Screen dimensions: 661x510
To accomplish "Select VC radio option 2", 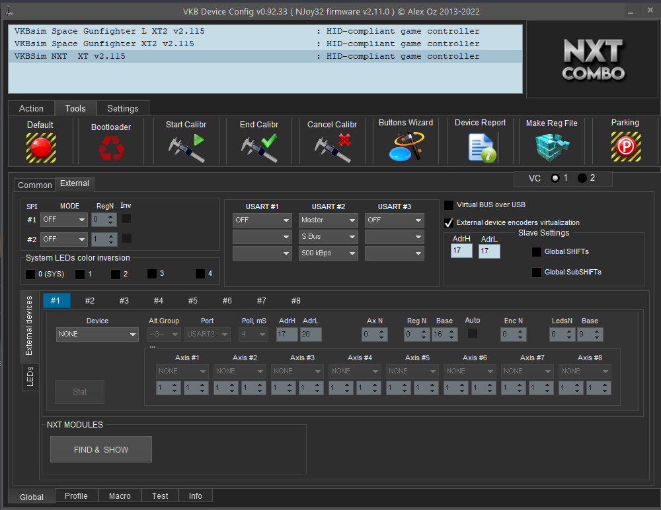I will [582, 178].
